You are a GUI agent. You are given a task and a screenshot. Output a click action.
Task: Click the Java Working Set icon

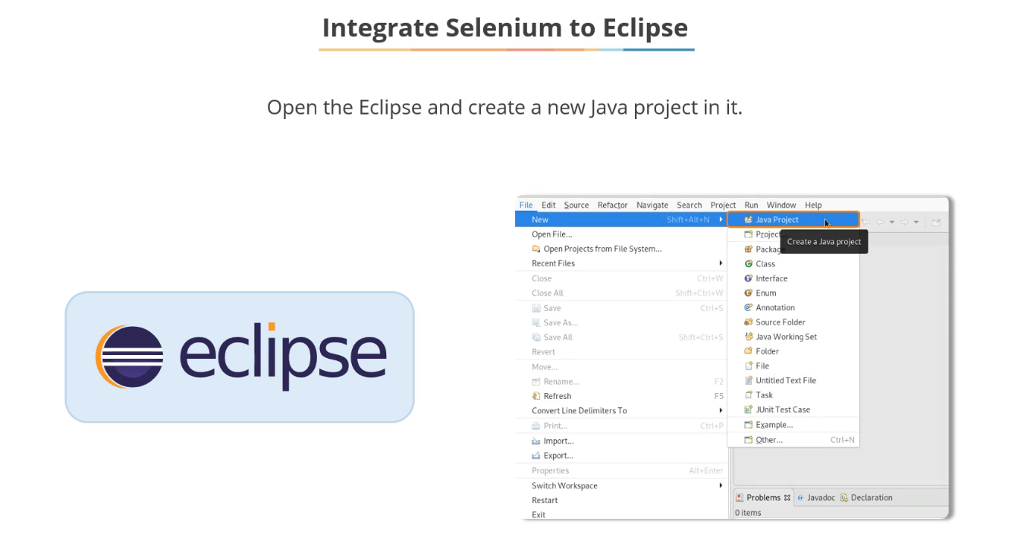coord(749,337)
